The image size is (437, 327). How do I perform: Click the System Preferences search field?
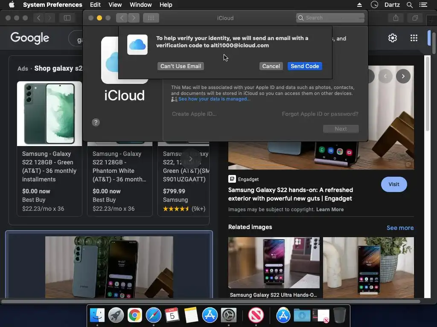click(x=330, y=18)
